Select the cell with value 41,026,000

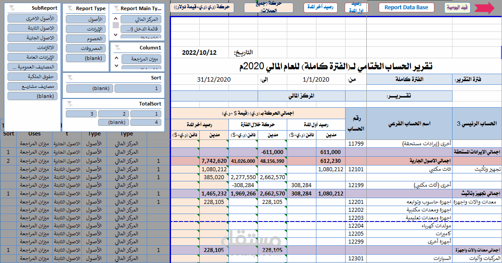pos(243,161)
